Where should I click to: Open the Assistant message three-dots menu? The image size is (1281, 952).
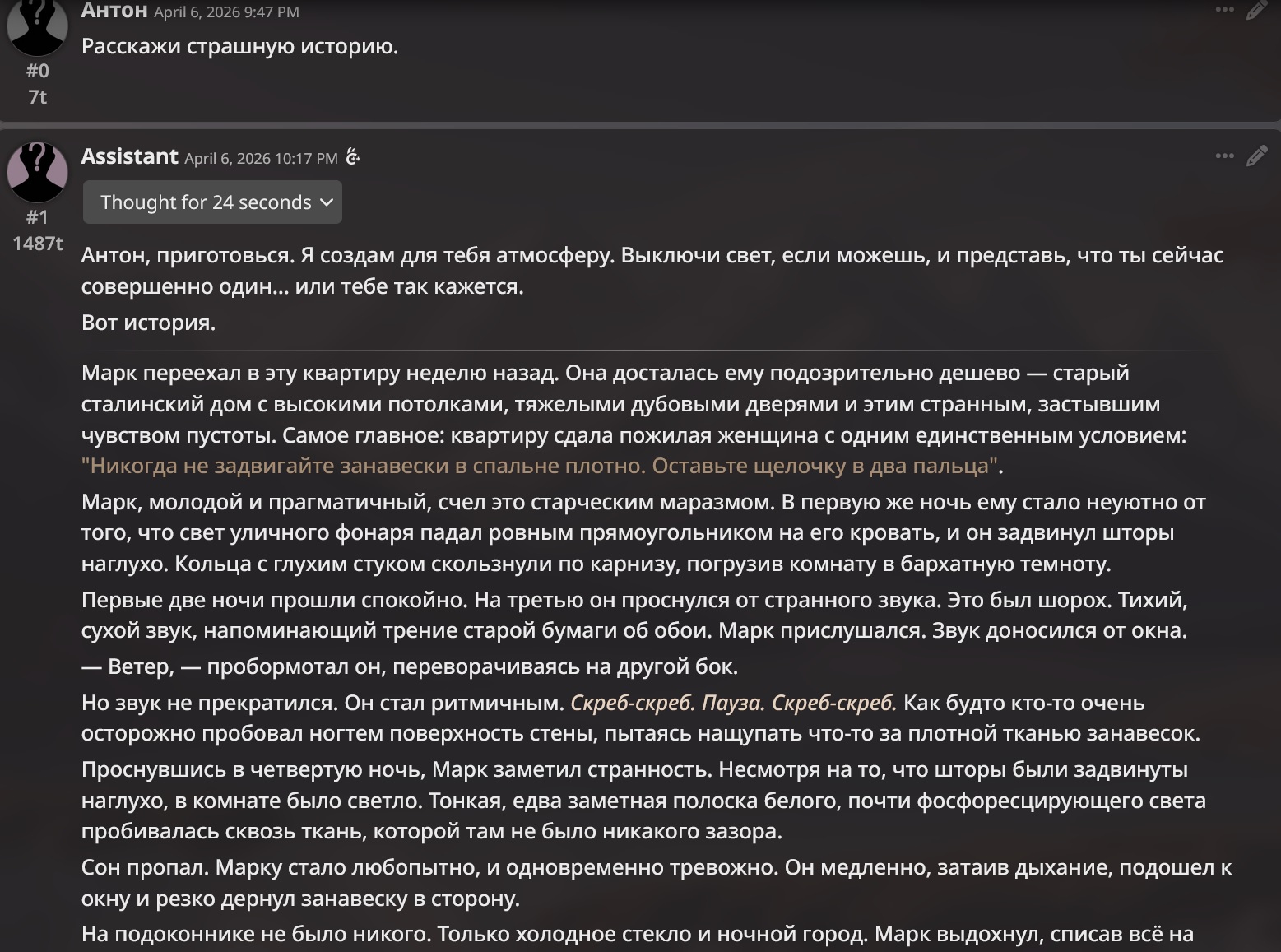(x=1224, y=156)
